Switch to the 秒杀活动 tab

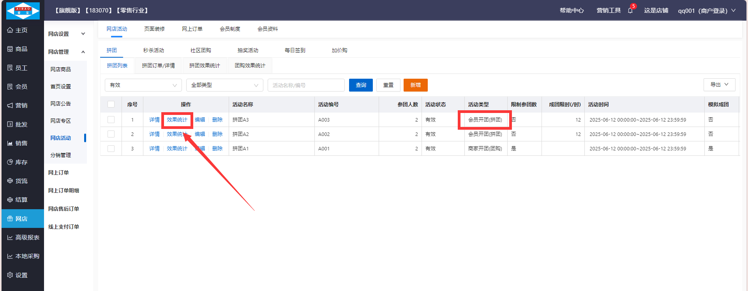[153, 50]
